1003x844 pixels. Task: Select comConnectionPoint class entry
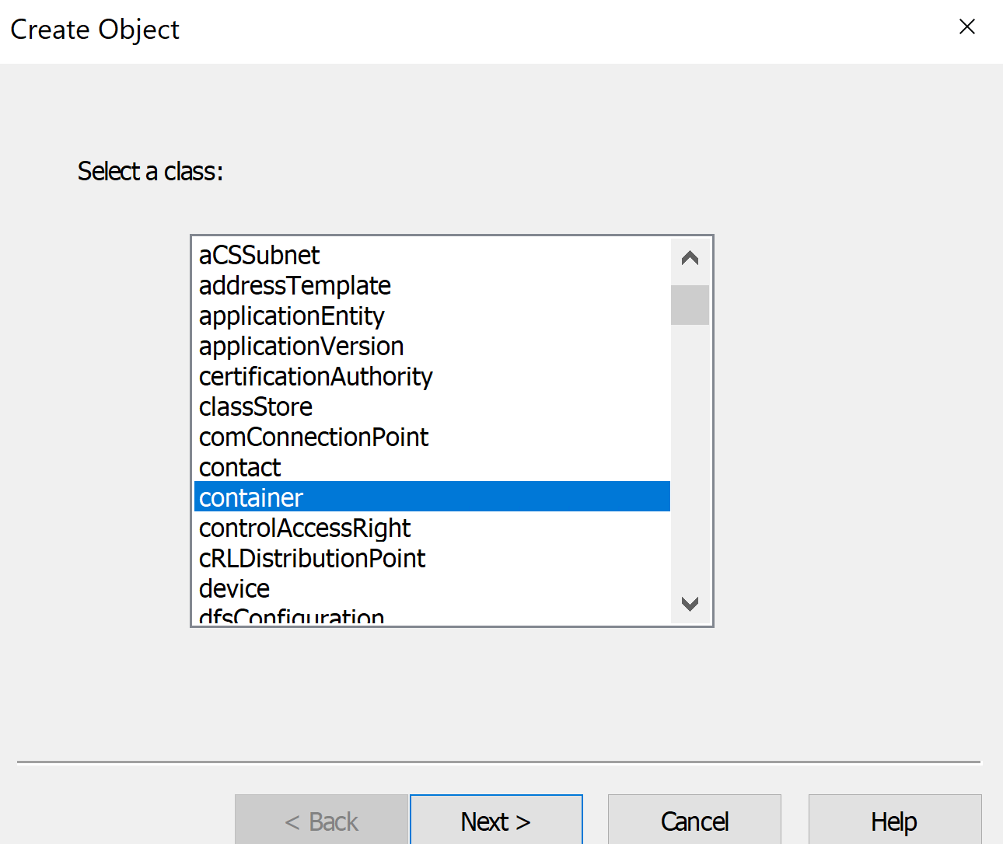[x=313, y=438]
